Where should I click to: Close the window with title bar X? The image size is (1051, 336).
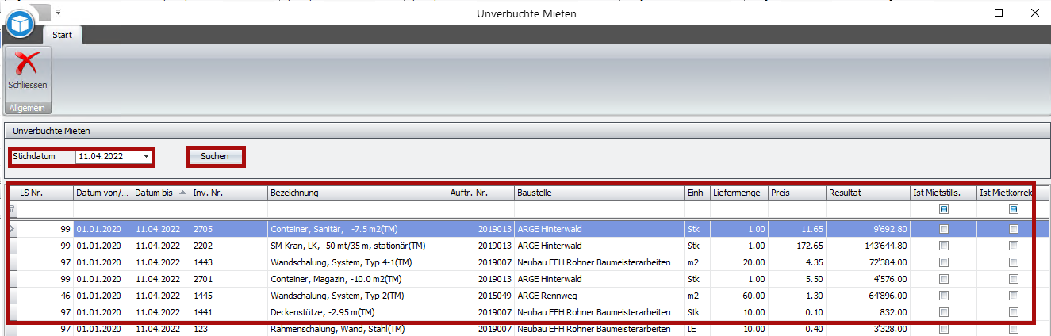[1035, 13]
